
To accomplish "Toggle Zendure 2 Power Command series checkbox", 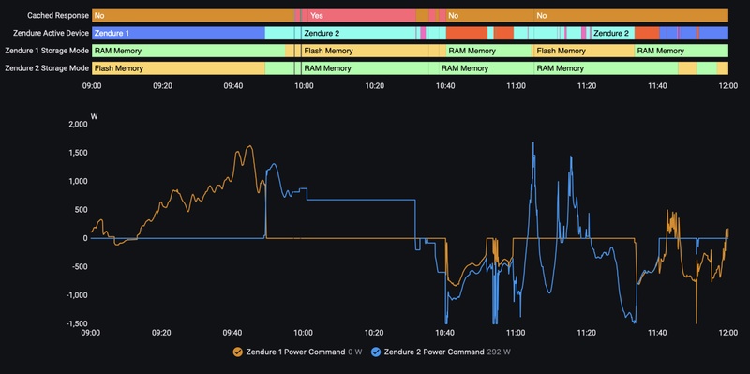I will [376, 352].
